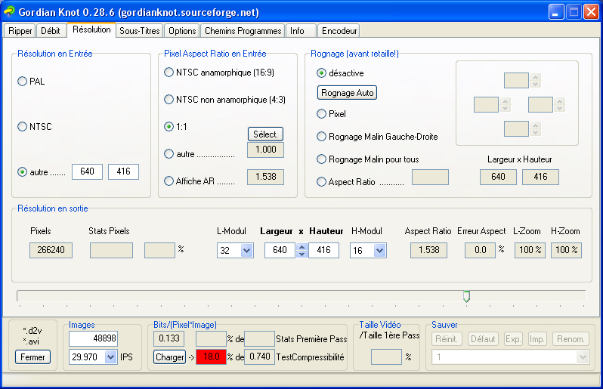The height and width of the screenshot is (389, 603).
Task: Click the Réinit. button
Action: (x=446, y=339)
